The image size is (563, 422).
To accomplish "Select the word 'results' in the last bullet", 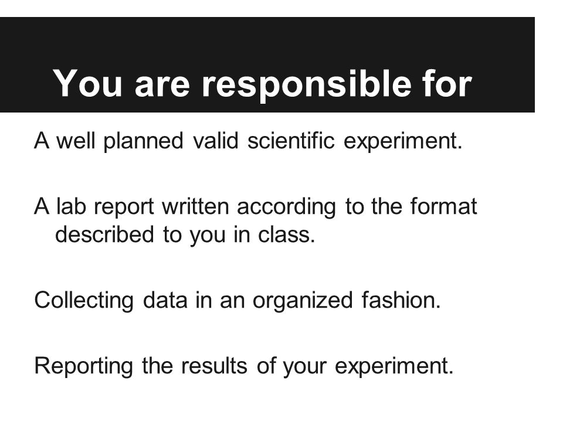I will (x=214, y=366).
